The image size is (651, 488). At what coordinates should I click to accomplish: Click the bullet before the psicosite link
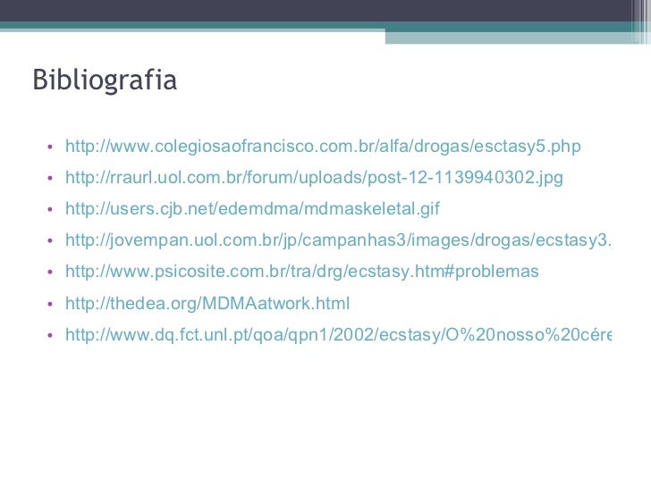coord(50,272)
